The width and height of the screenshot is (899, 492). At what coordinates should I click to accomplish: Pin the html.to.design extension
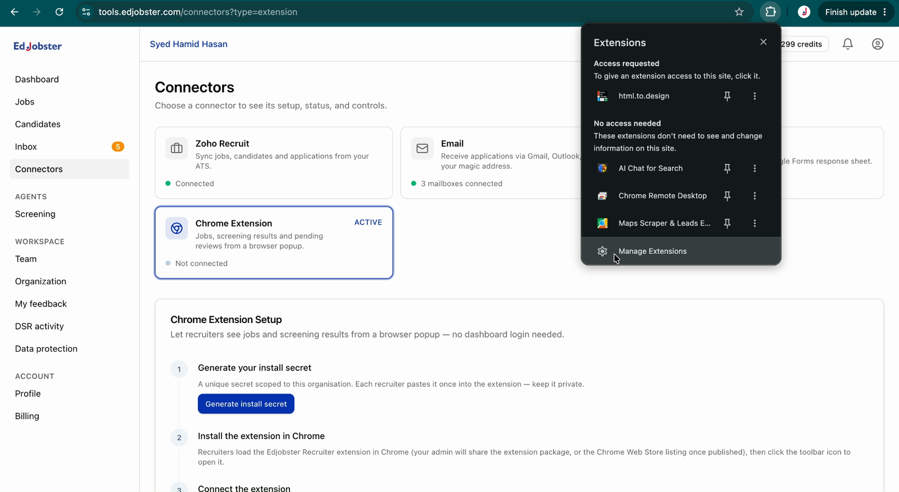click(727, 96)
